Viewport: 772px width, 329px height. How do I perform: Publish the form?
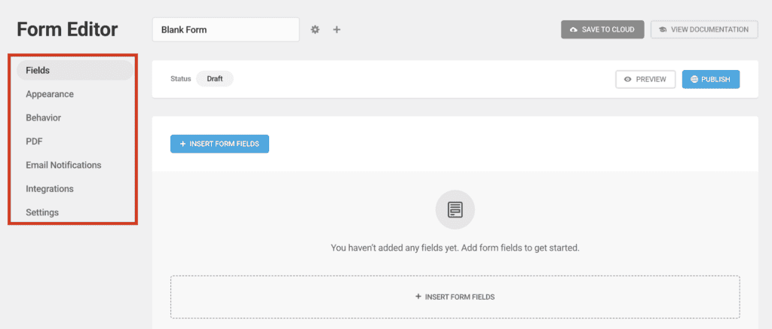710,79
